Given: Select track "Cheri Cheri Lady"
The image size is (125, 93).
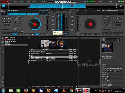Looking at the screenshot, I should click(53, 59).
